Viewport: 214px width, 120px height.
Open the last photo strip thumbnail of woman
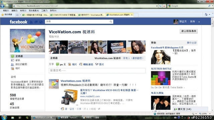(136, 47)
